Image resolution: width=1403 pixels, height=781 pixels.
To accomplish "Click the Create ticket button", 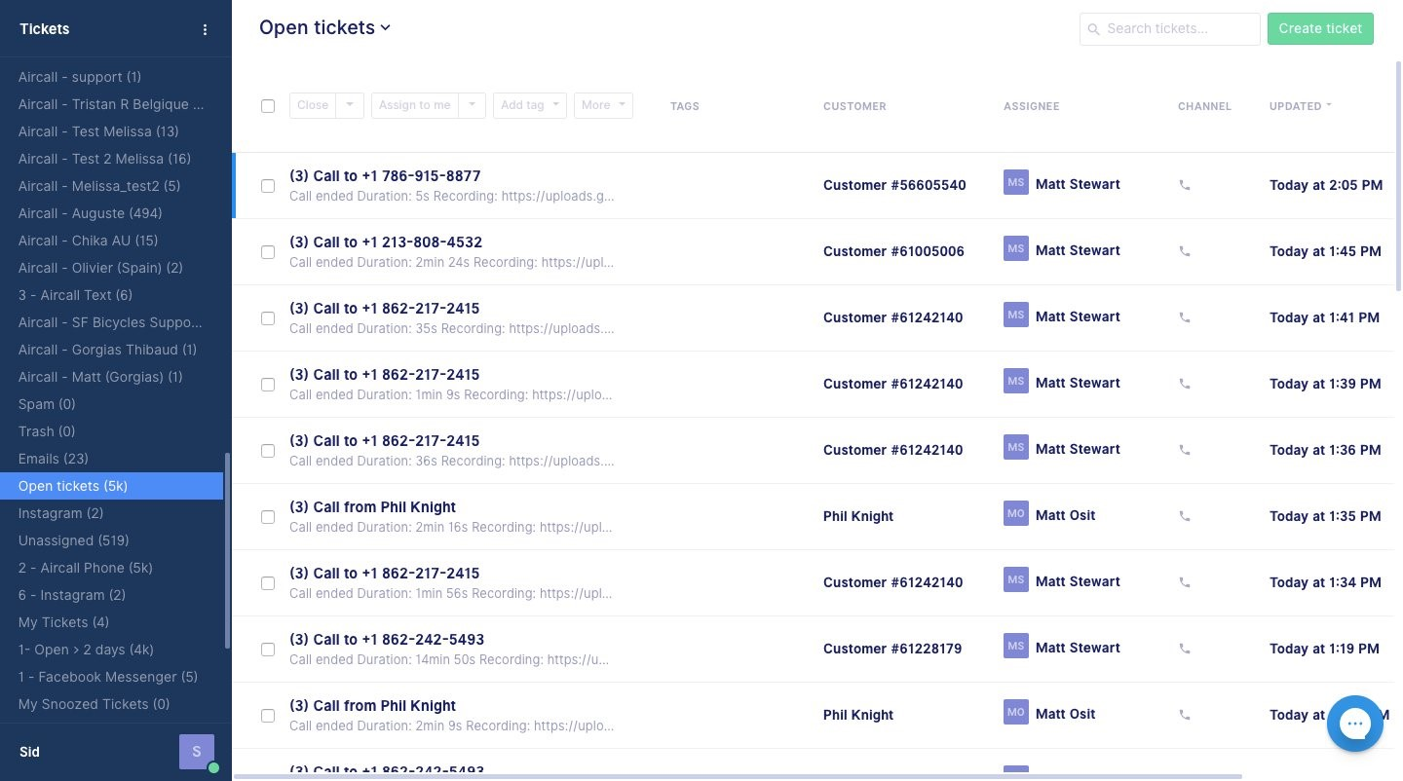I will pyautogui.click(x=1320, y=28).
